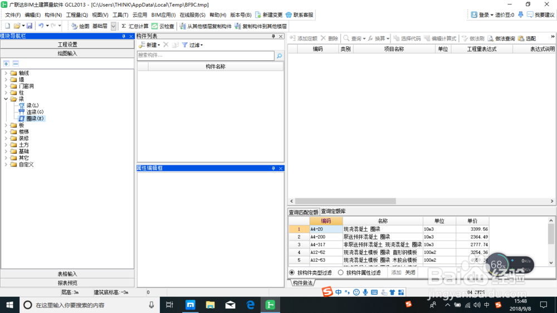Start 云检查 cloud check

[x=163, y=26]
